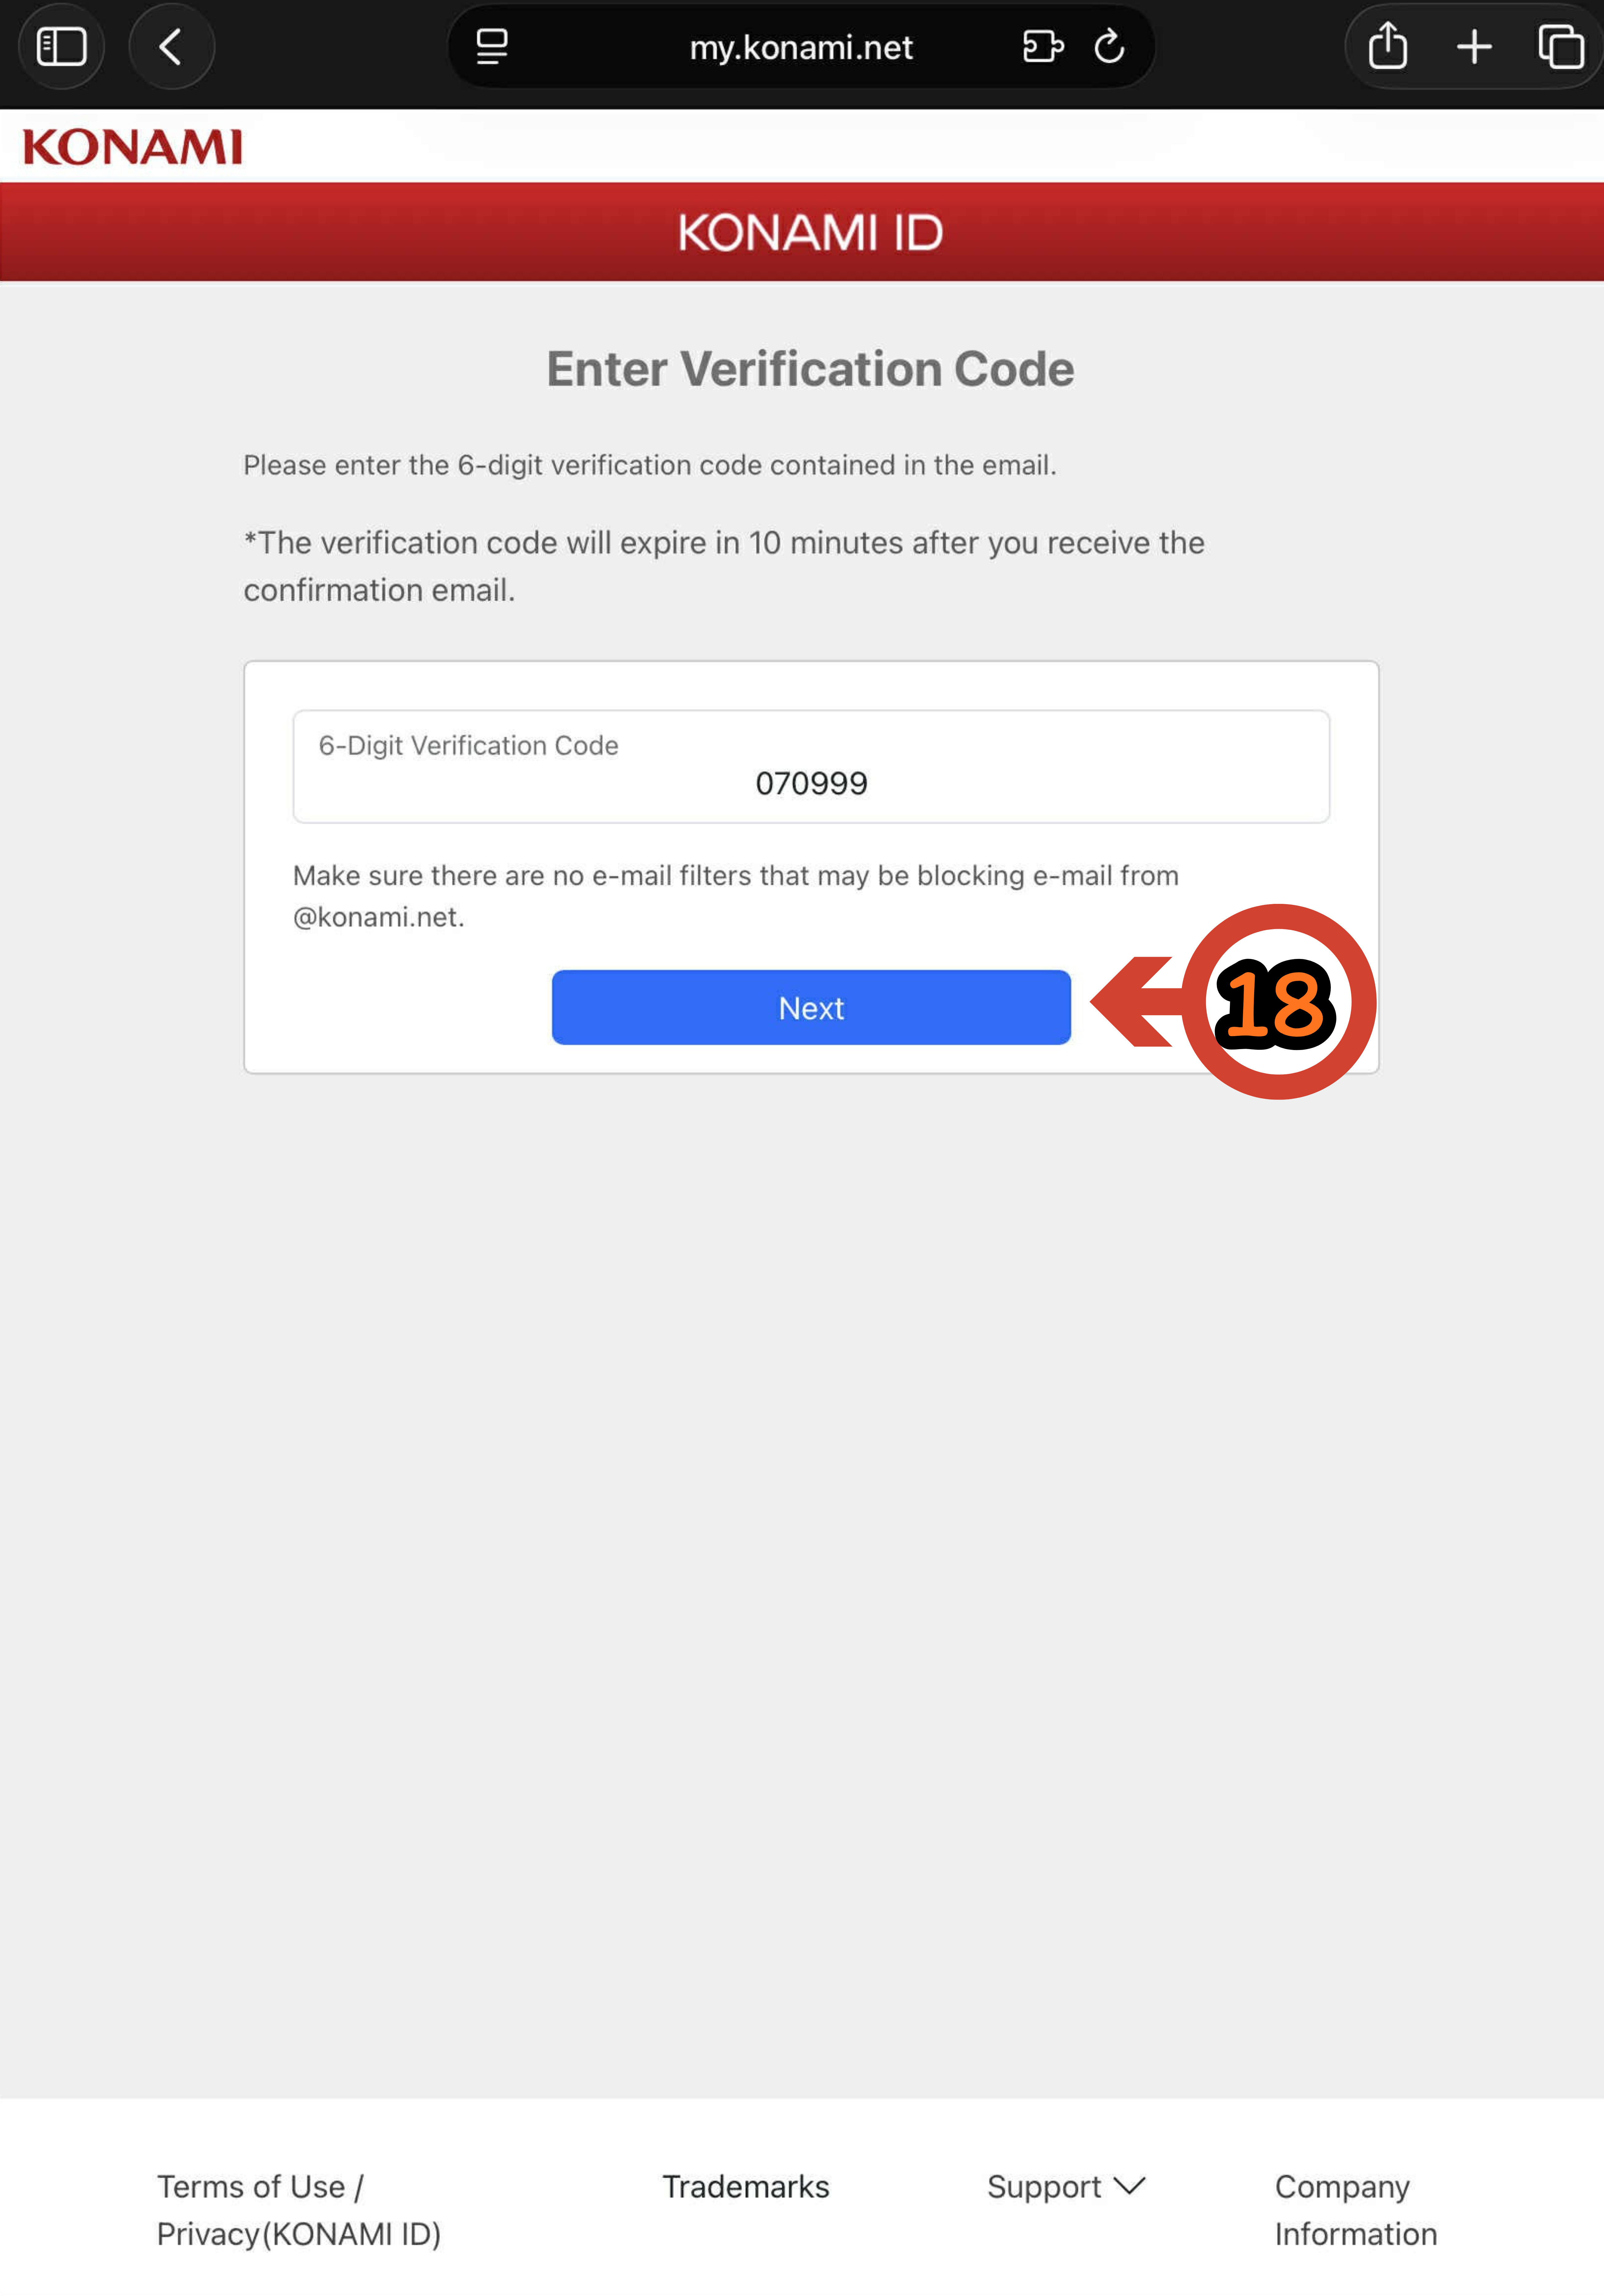Open the extensions icon in address bar
Image resolution: width=1604 pixels, height=2296 pixels.
pos(1043,46)
